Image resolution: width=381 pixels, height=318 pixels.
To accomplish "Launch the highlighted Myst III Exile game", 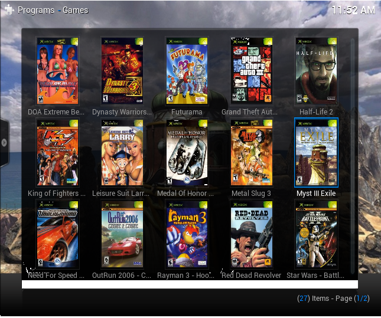I will pos(316,153).
